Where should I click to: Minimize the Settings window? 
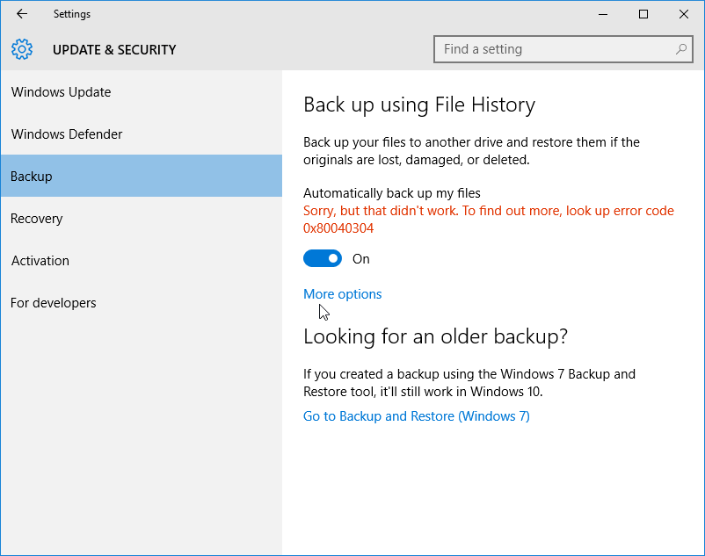click(x=603, y=14)
